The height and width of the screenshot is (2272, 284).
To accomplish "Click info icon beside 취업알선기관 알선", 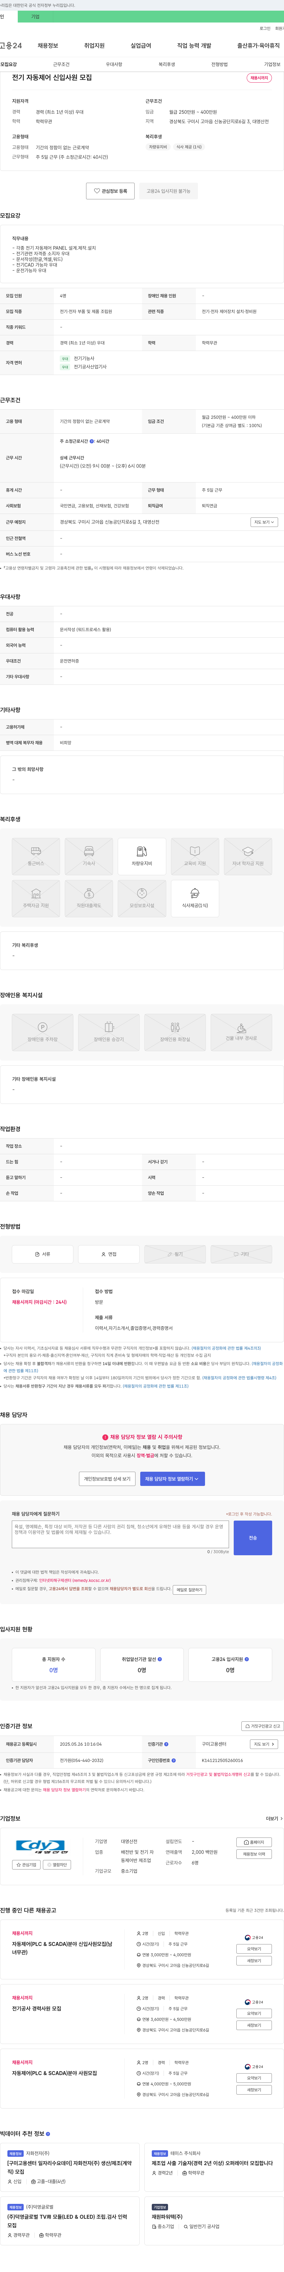I will pos(160,1659).
